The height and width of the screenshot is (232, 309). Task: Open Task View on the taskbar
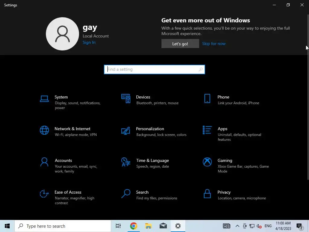coord(118,226)
